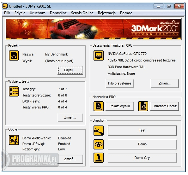Click Zmień... in monitor and CPU settings

pyautogui.click(x=165, y=83)
